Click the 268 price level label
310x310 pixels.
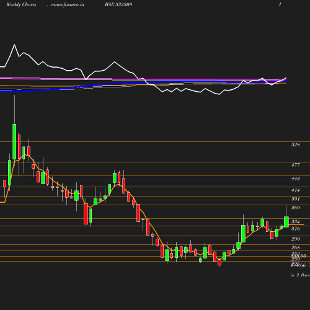coord(295,247)
